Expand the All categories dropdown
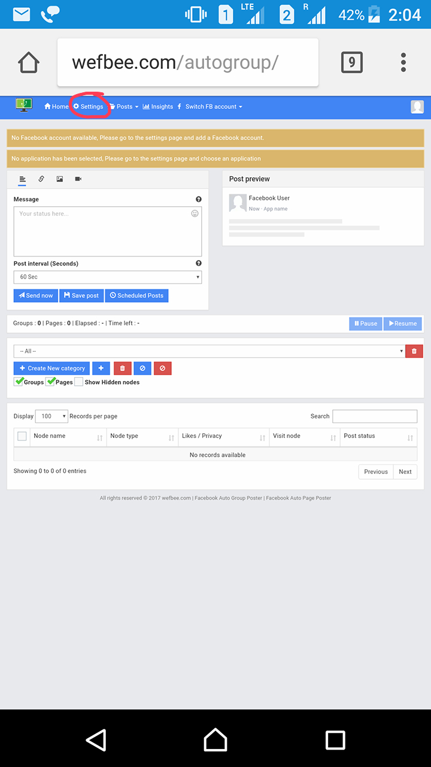The height and width of the screenshot is (767, 431). [x=209, y=351]
